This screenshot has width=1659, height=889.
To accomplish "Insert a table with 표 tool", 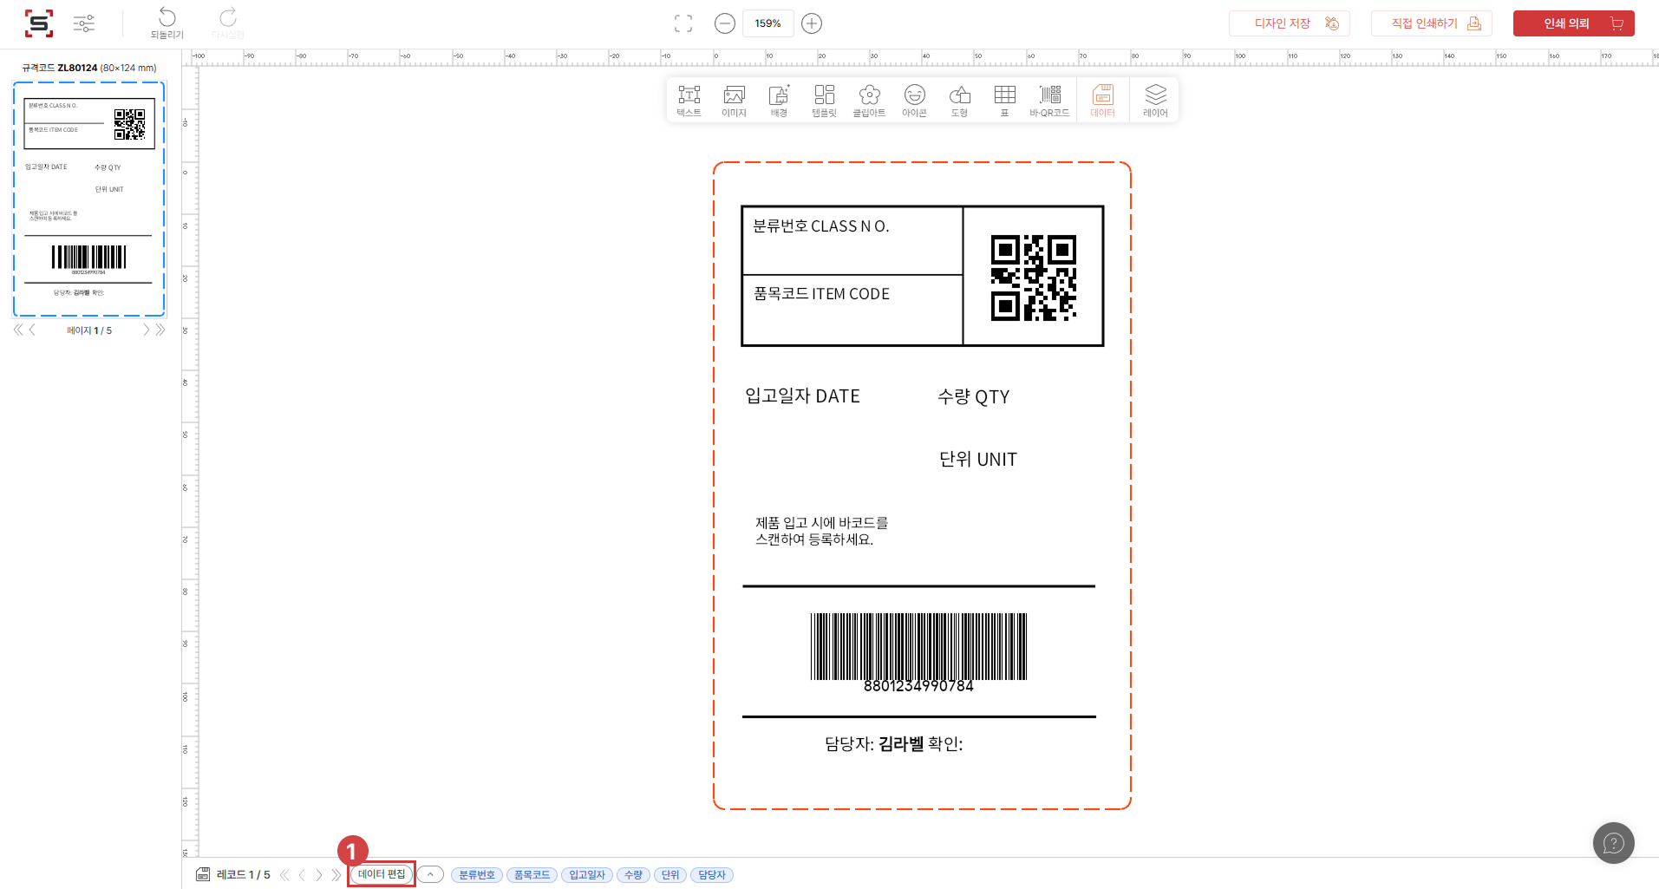I will [x=1004, y=101].
